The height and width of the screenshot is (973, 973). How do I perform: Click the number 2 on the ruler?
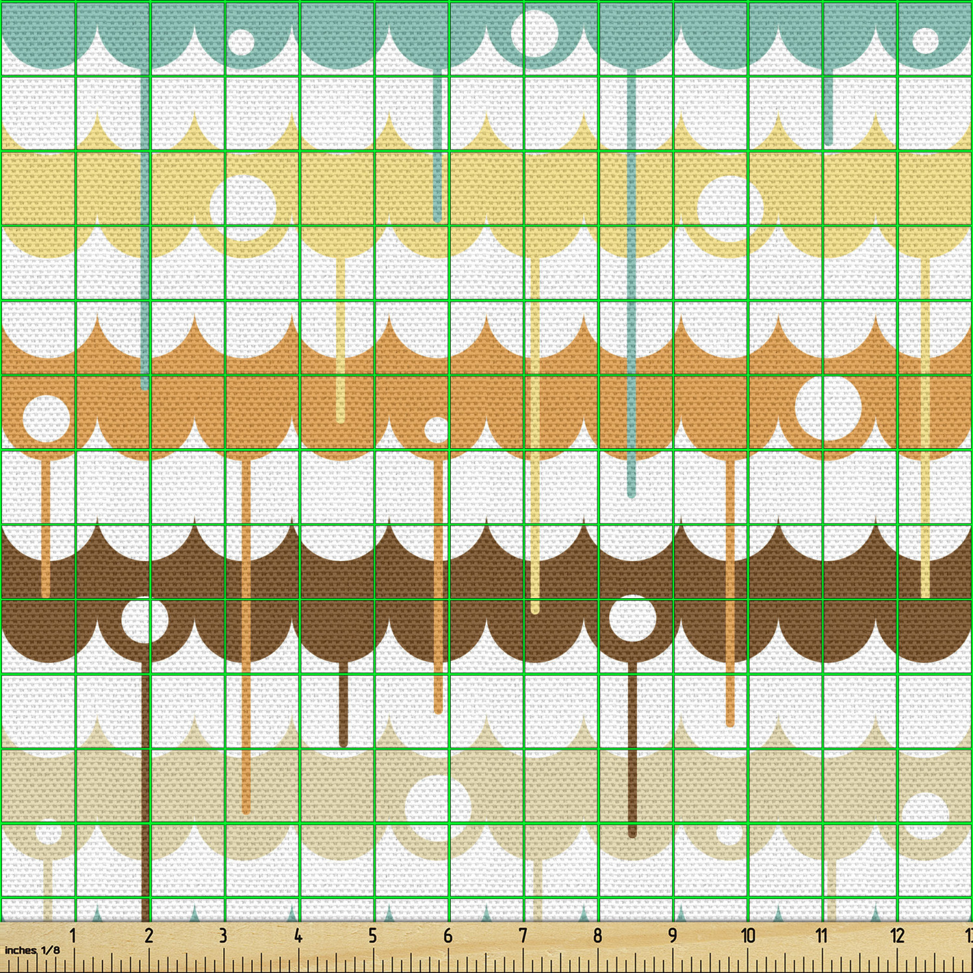[149, 935]
